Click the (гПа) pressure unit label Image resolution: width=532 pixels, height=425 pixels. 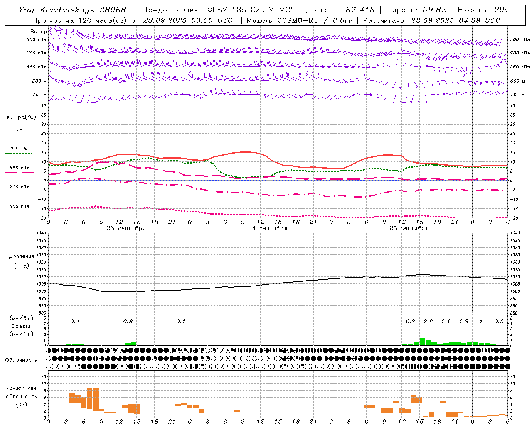click(22, 266)
